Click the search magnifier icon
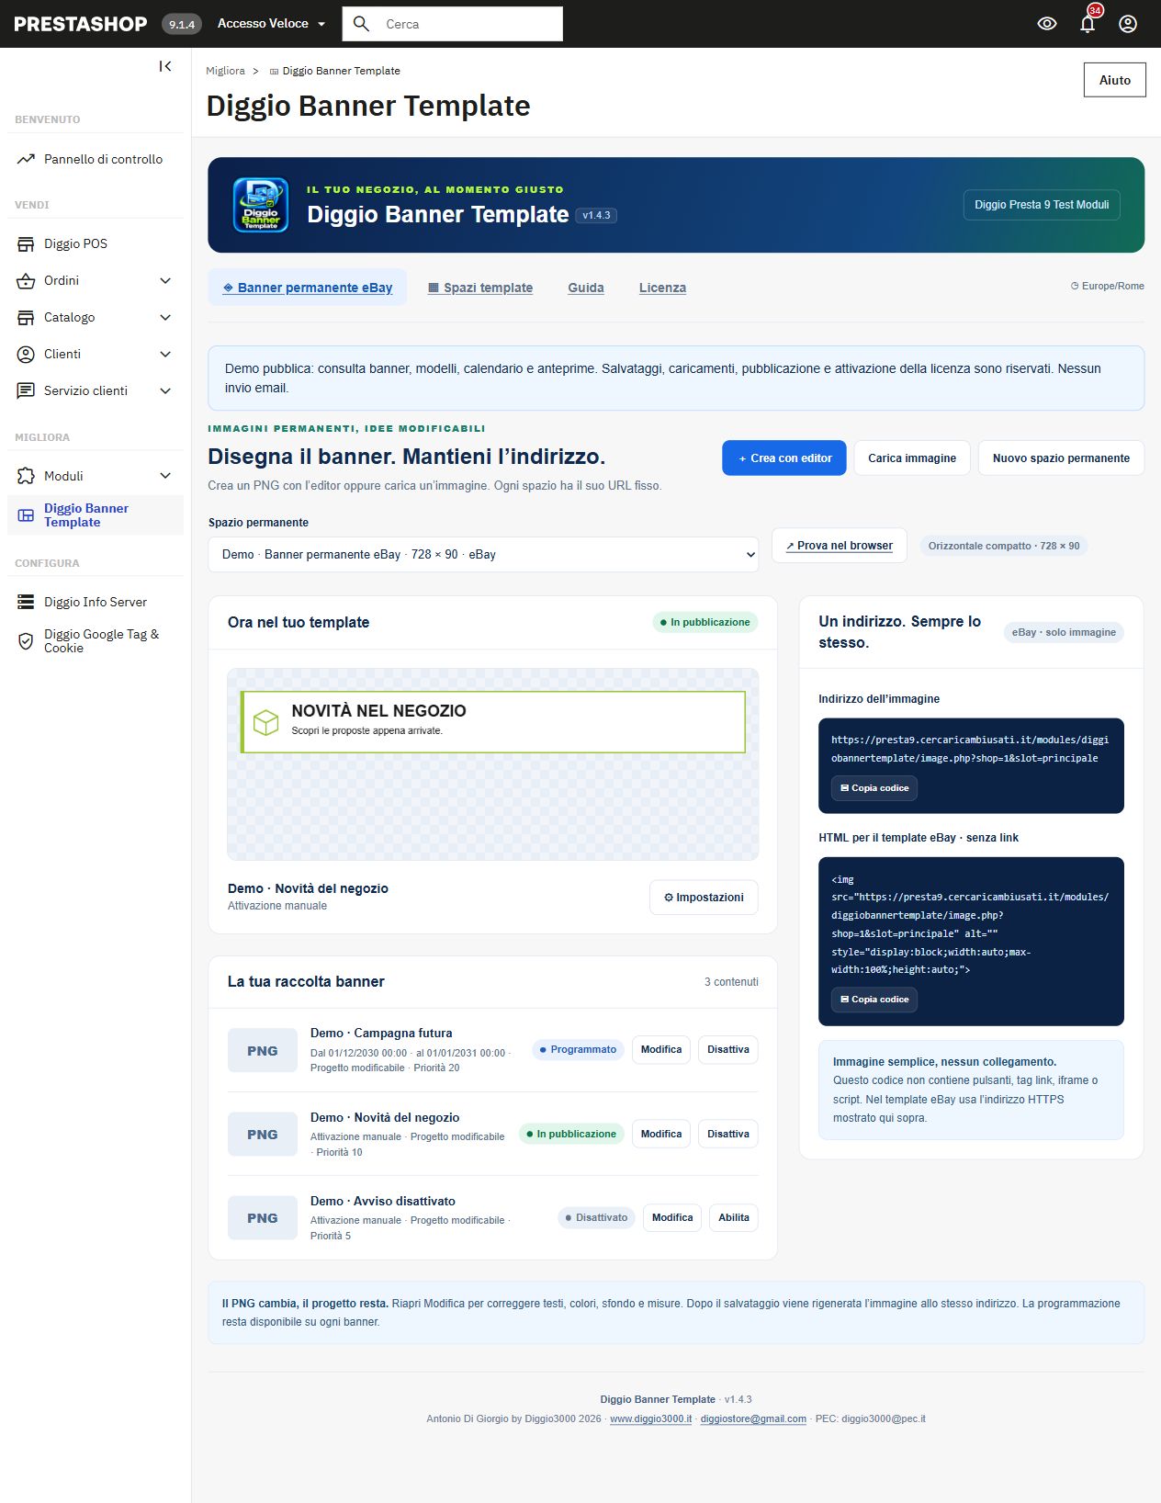 tap(362, 24)
